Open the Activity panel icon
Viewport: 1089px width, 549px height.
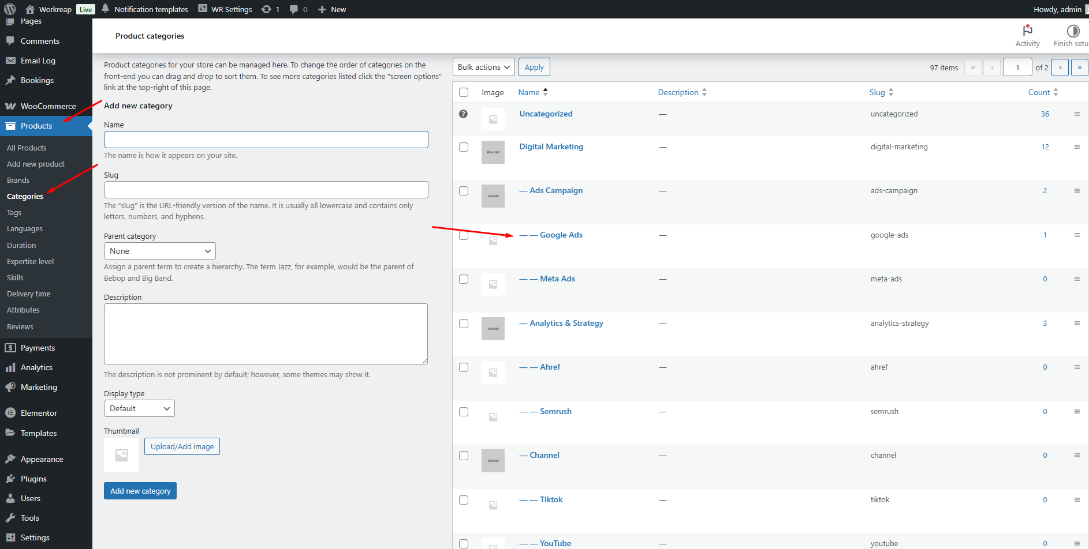1027,31
